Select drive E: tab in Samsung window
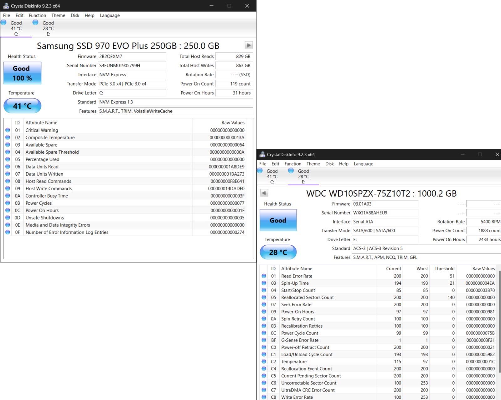This screenshot has height=400, width=501. (x=48, y=28)
